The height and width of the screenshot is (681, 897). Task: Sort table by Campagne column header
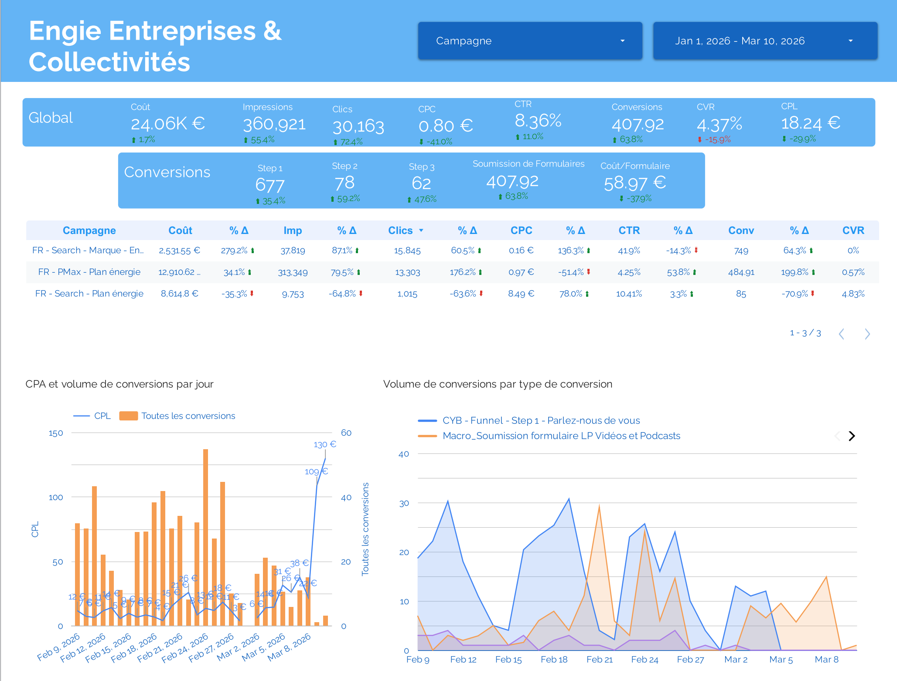[89, 230]
